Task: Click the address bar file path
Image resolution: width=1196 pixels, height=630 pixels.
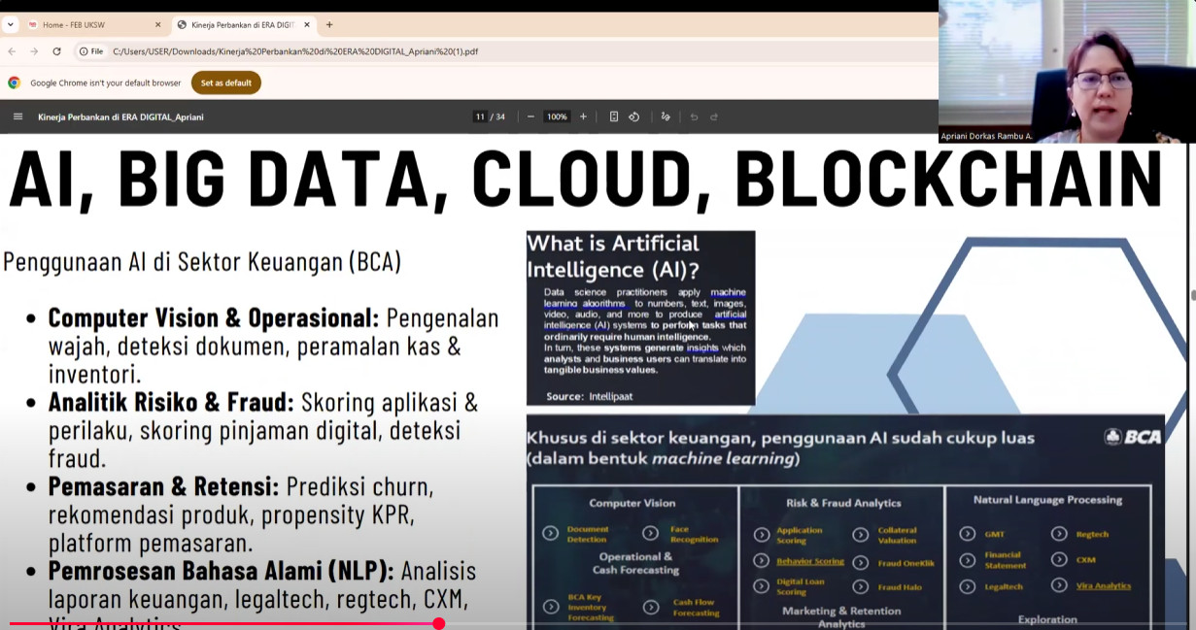Action: [295, 51]
